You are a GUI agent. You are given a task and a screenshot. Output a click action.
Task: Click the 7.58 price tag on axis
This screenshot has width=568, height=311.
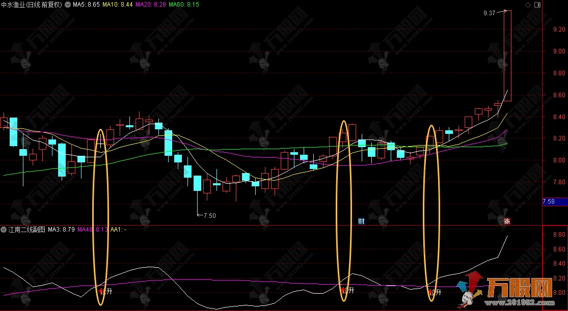pyautogui.click(x=549, y=202)
